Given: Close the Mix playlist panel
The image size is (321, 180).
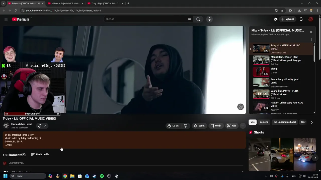Looking at the screenshot, I should [311, 32].
